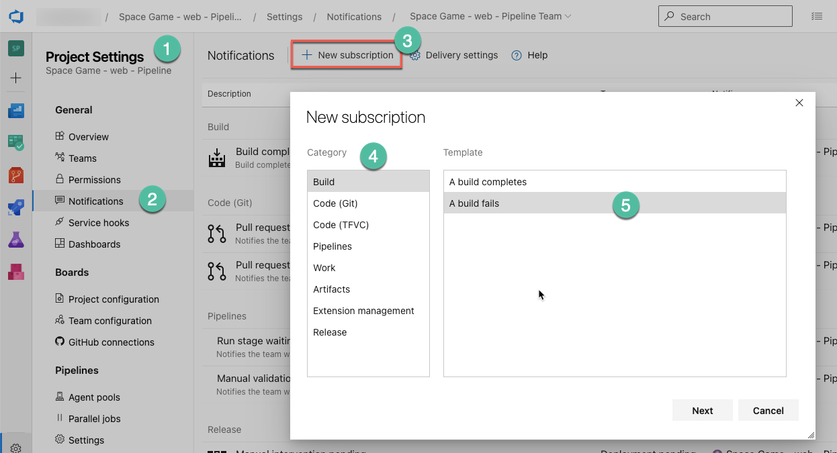Click the New subscription button

click(x=347, y=55)
